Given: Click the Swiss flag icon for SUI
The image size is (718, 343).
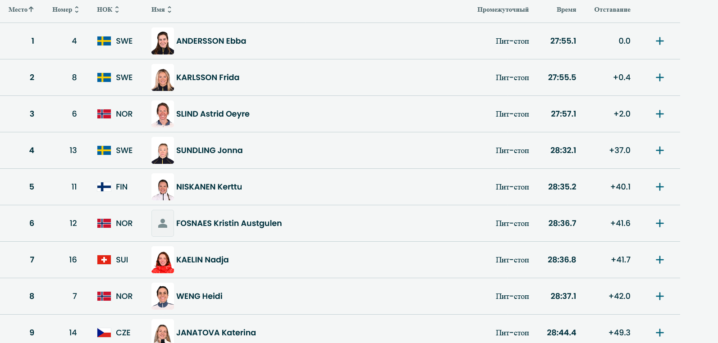Looking at the screenshot, I should click(104, 260).
